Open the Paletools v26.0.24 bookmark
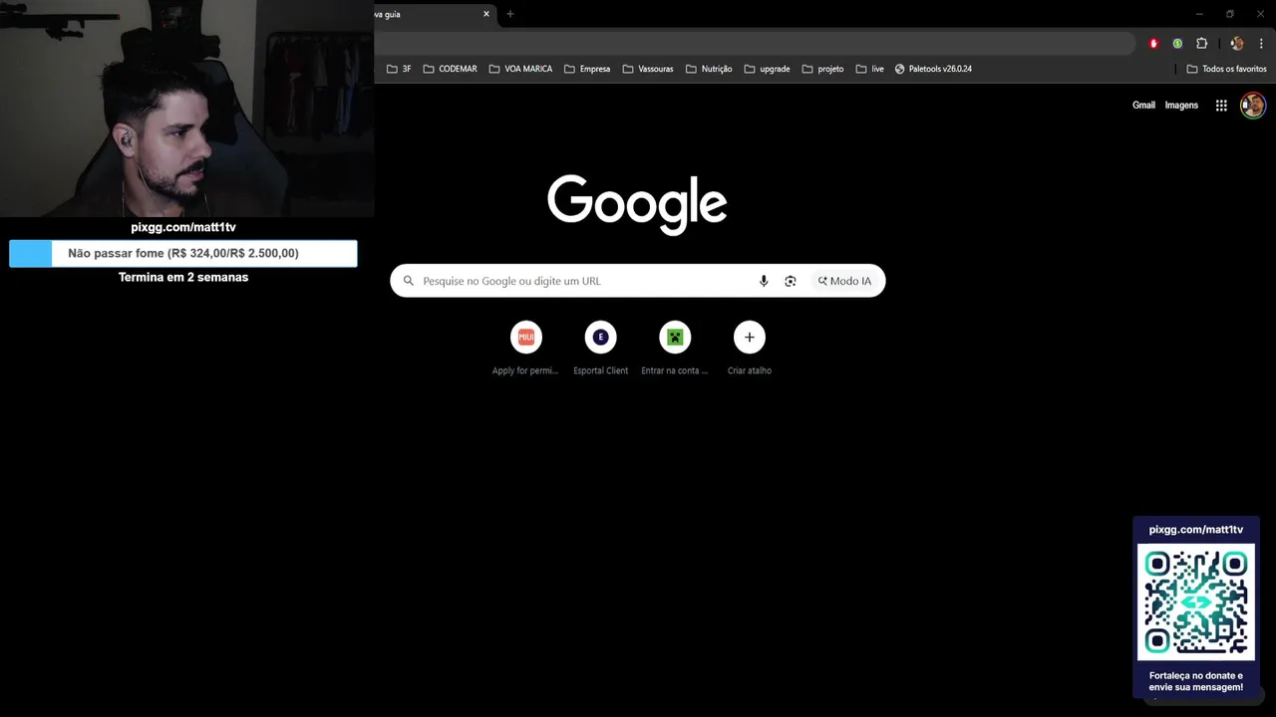 (x=933, y=69)
